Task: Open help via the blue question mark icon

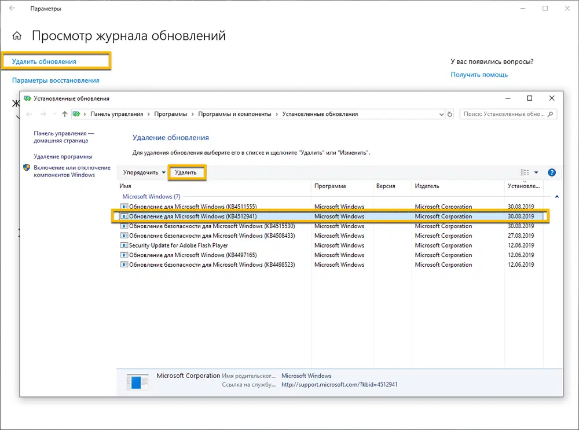Action: tap(552, 172)
